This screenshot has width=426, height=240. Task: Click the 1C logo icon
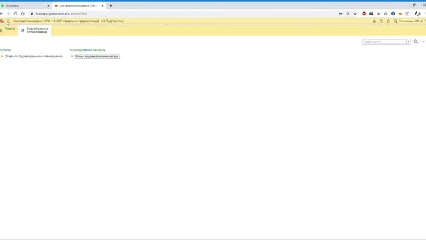2,21
